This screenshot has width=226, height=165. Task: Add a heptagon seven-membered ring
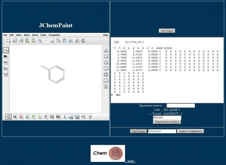106,80
